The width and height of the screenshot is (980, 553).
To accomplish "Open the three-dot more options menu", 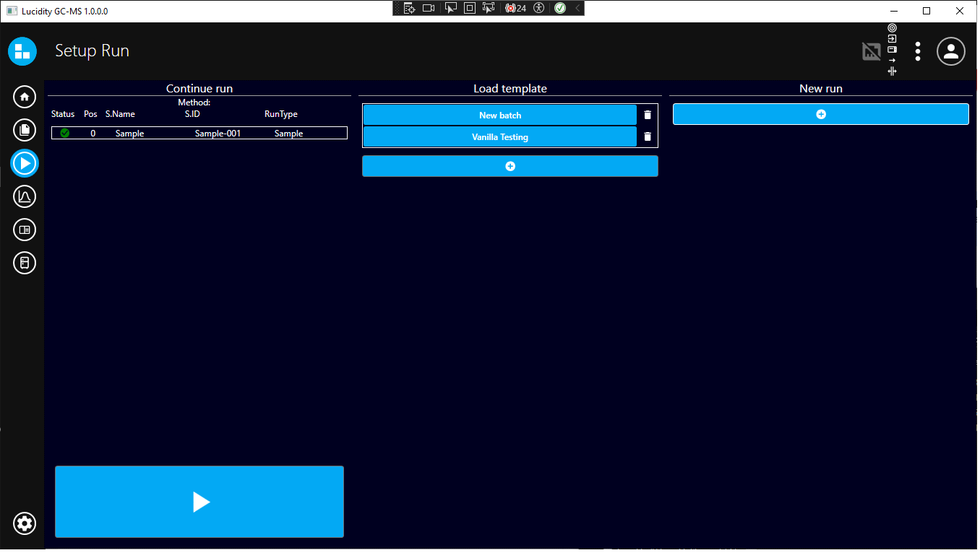I will point(918,51).
